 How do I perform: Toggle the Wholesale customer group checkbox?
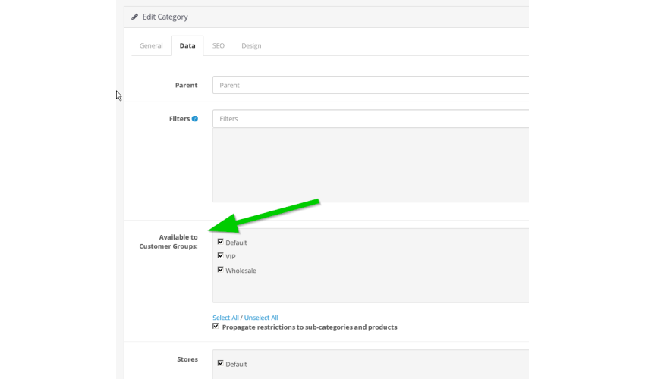click(221, 270)
